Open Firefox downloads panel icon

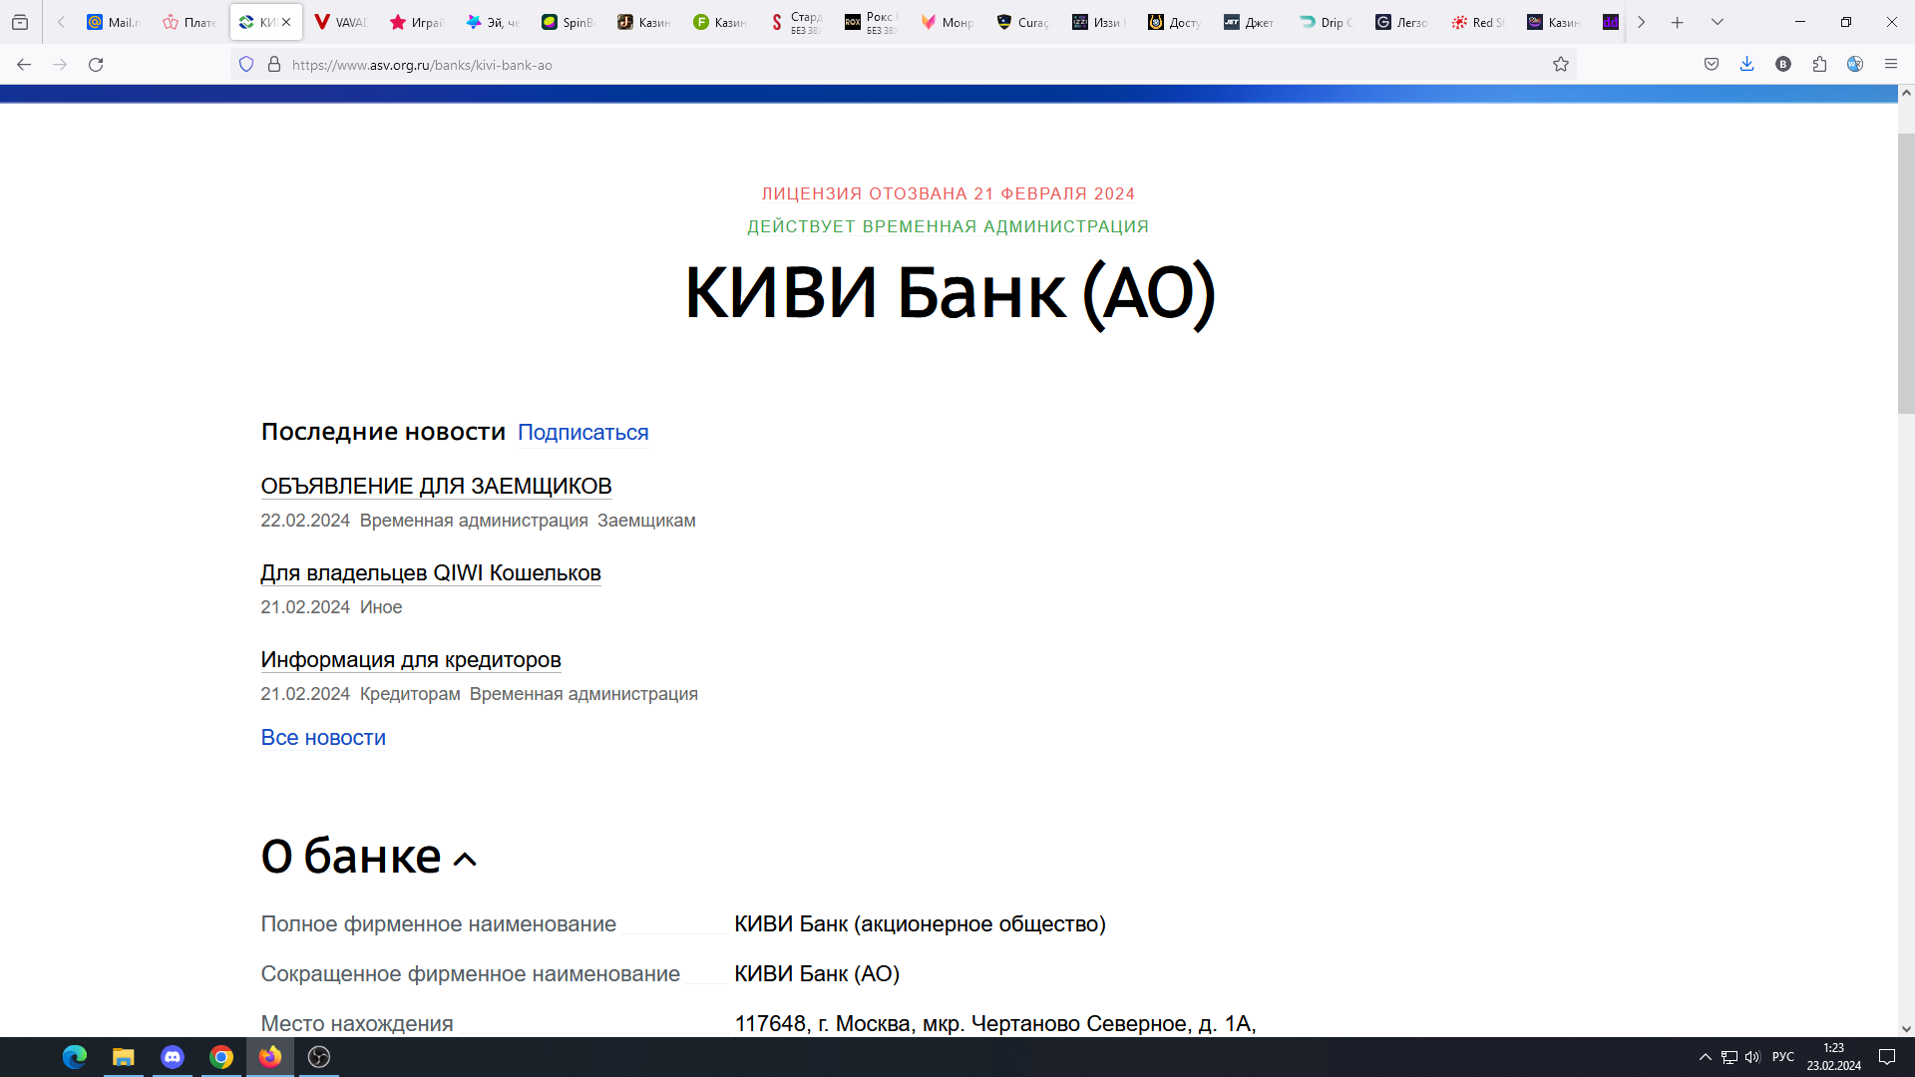tap(1746, 65)
